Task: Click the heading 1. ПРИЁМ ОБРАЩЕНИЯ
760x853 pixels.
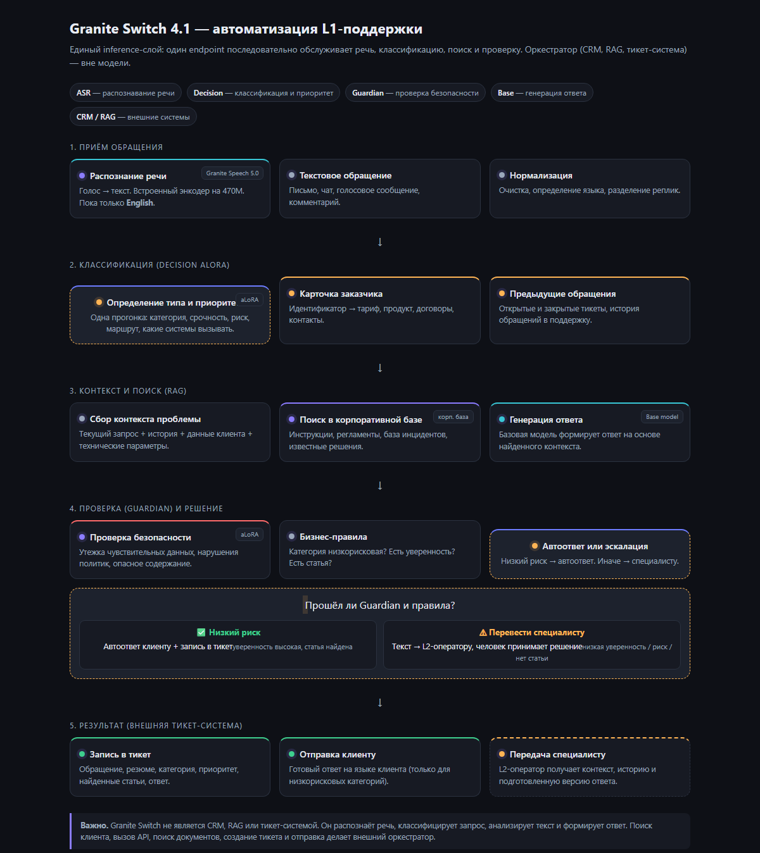Action: click(117, 147)
